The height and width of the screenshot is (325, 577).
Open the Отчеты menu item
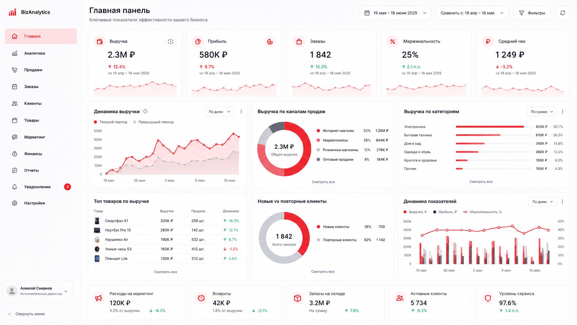pos(41,170)
